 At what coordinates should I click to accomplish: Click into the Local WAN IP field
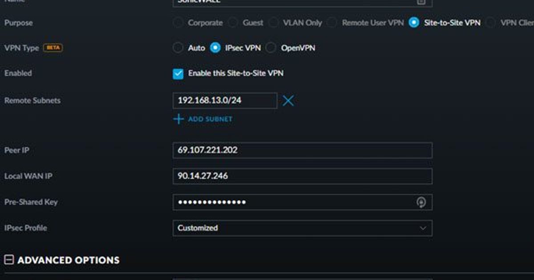pos(302,176)
